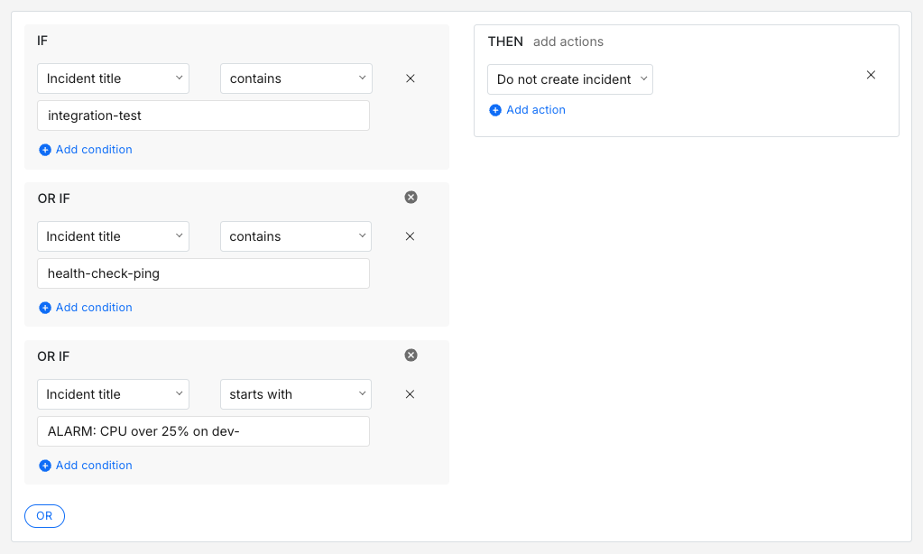Click the plus icon beside Add action
Viewport: 923px width, 554px height.
coord(495,109)
